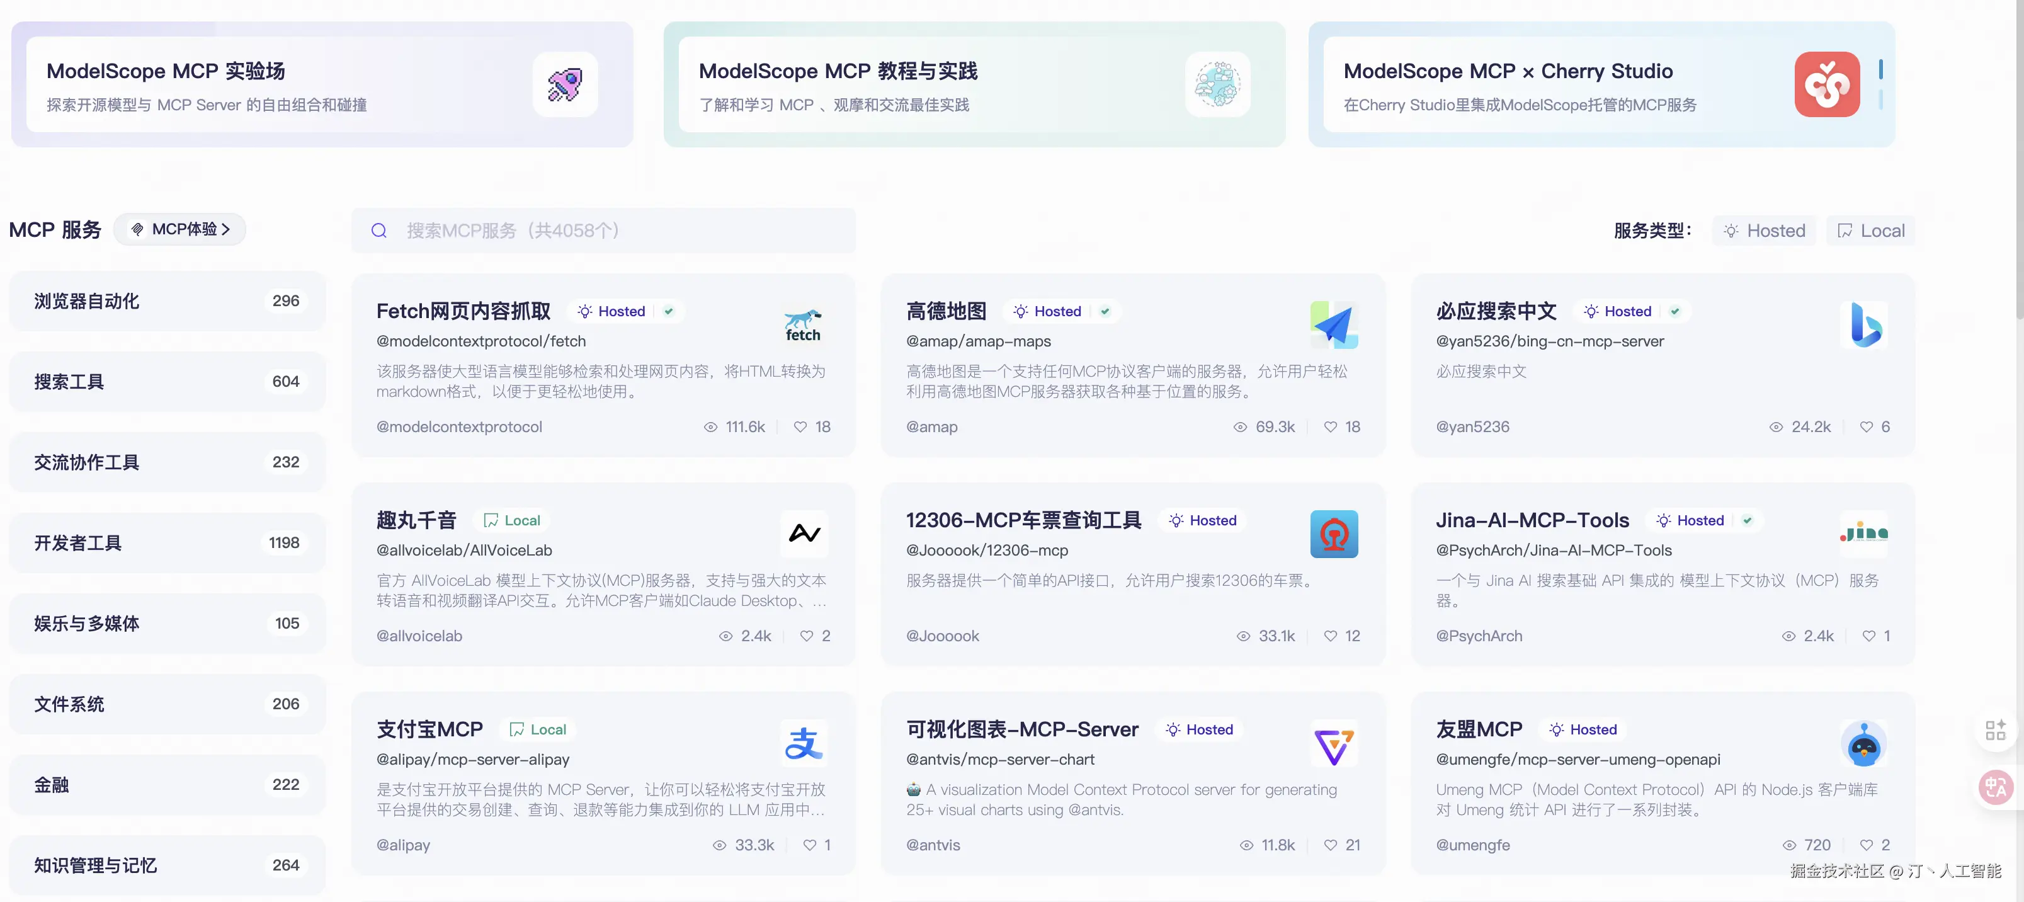Screen dimensions: 2024x902
Task: Open Jina-AI-MCP-Tools card title
Action: 1532,520
